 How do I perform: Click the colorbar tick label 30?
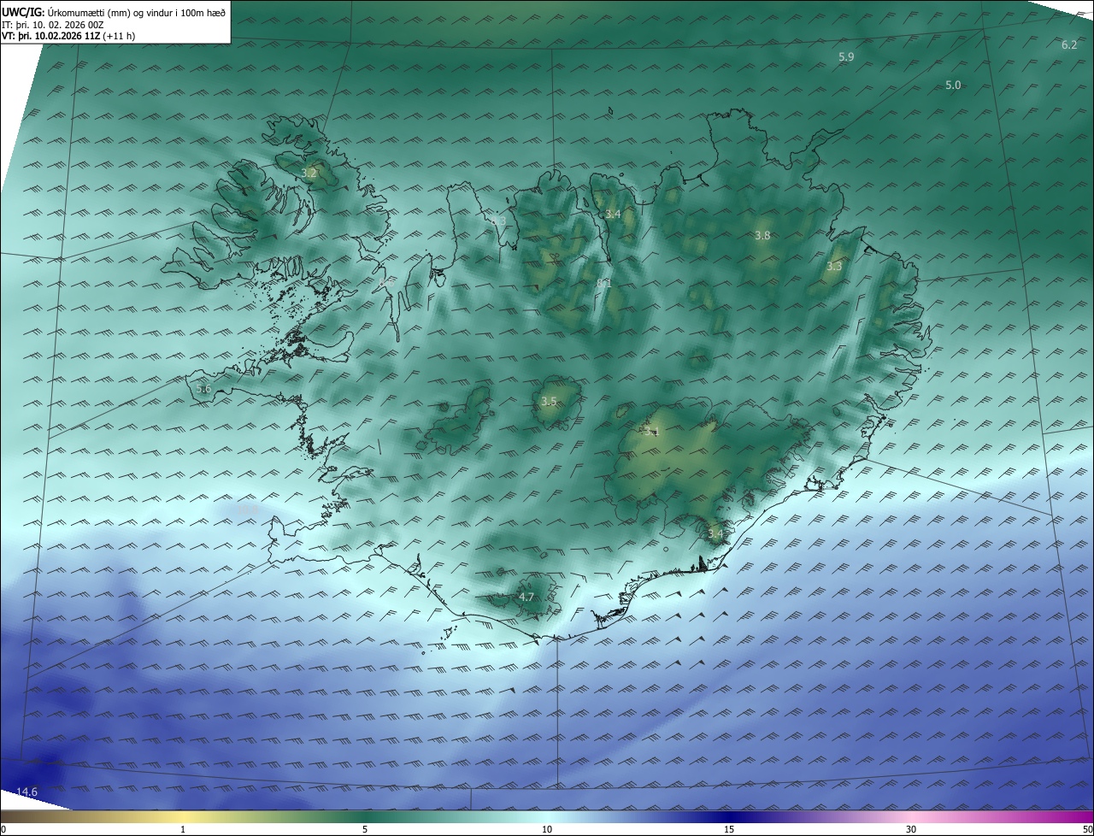tap(911, 829)
